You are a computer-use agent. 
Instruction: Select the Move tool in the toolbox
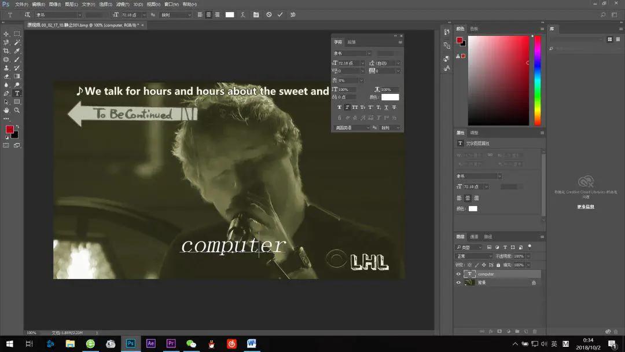(6, 34)
